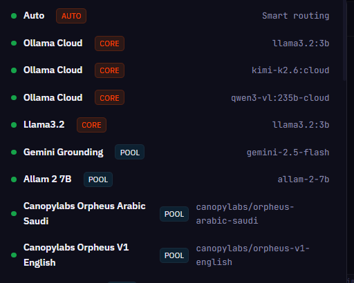354x283 pixels.
Task: Click the allam-2-7b model id
Action: pos(304,179)
